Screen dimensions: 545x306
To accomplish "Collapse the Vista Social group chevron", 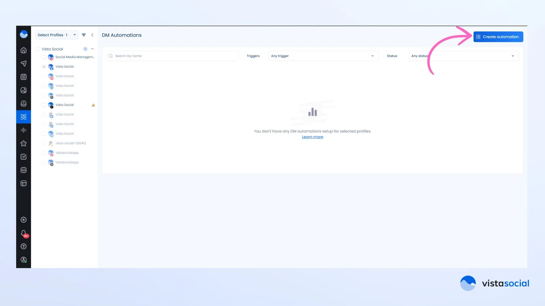I will pyautogui.click(x=92, y=49).
